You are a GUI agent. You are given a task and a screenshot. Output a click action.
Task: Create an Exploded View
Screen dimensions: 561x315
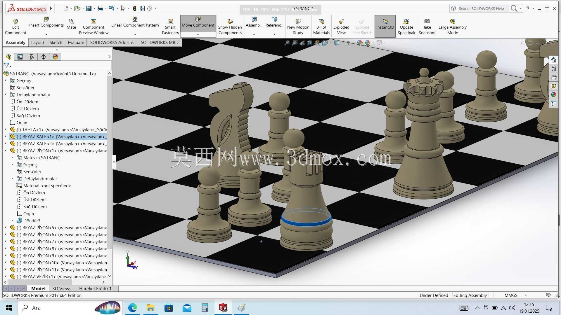pyautogui.click(x=341, y=27)
